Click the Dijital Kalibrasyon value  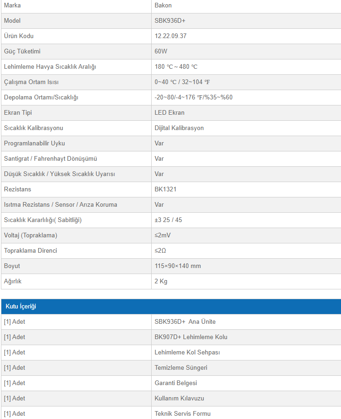click(x=179, y=128)
